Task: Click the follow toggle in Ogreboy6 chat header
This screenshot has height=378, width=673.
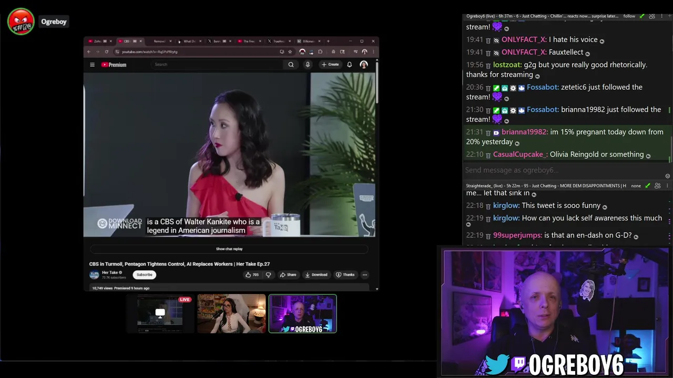Action: pos(629,16)
